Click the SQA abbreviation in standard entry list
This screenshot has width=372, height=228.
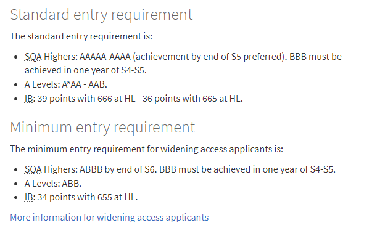[33, 57]
